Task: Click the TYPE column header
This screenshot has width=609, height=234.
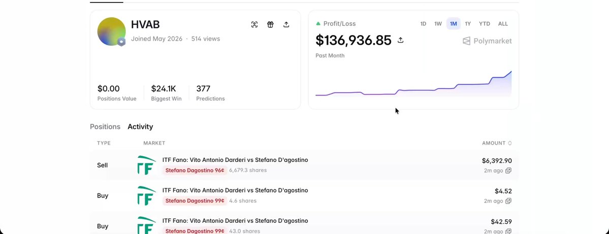Action: coord(104,143)
